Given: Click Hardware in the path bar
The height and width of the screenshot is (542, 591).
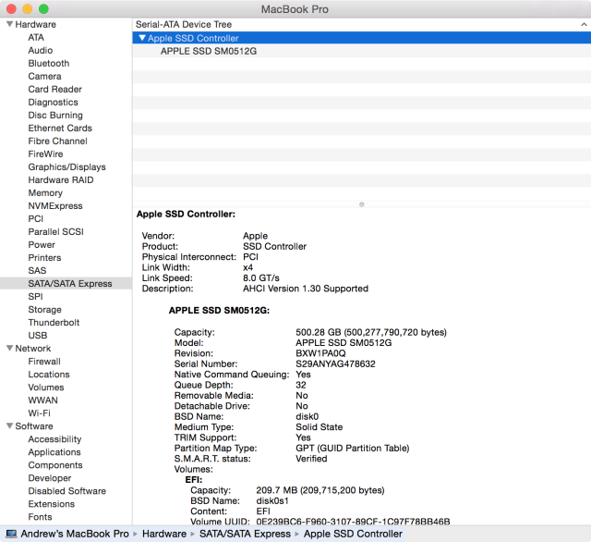Looking at the screenshot, I should click(164, 534).
